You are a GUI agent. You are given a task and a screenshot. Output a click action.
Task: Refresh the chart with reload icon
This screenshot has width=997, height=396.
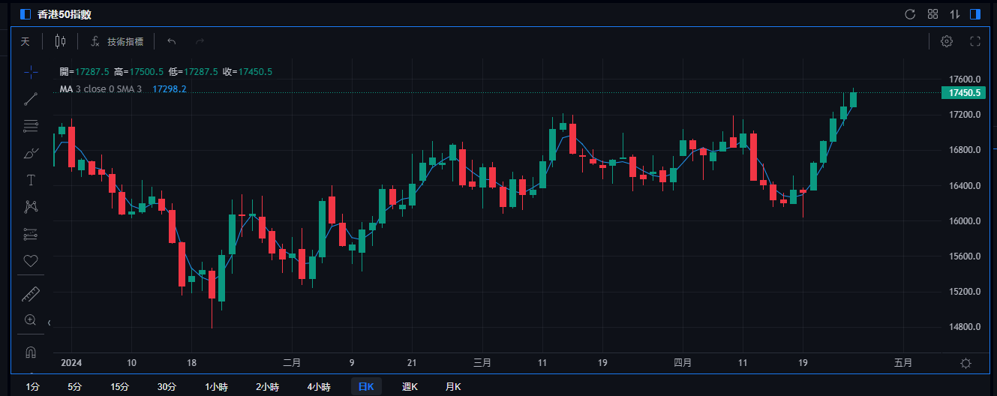point(910,14)
